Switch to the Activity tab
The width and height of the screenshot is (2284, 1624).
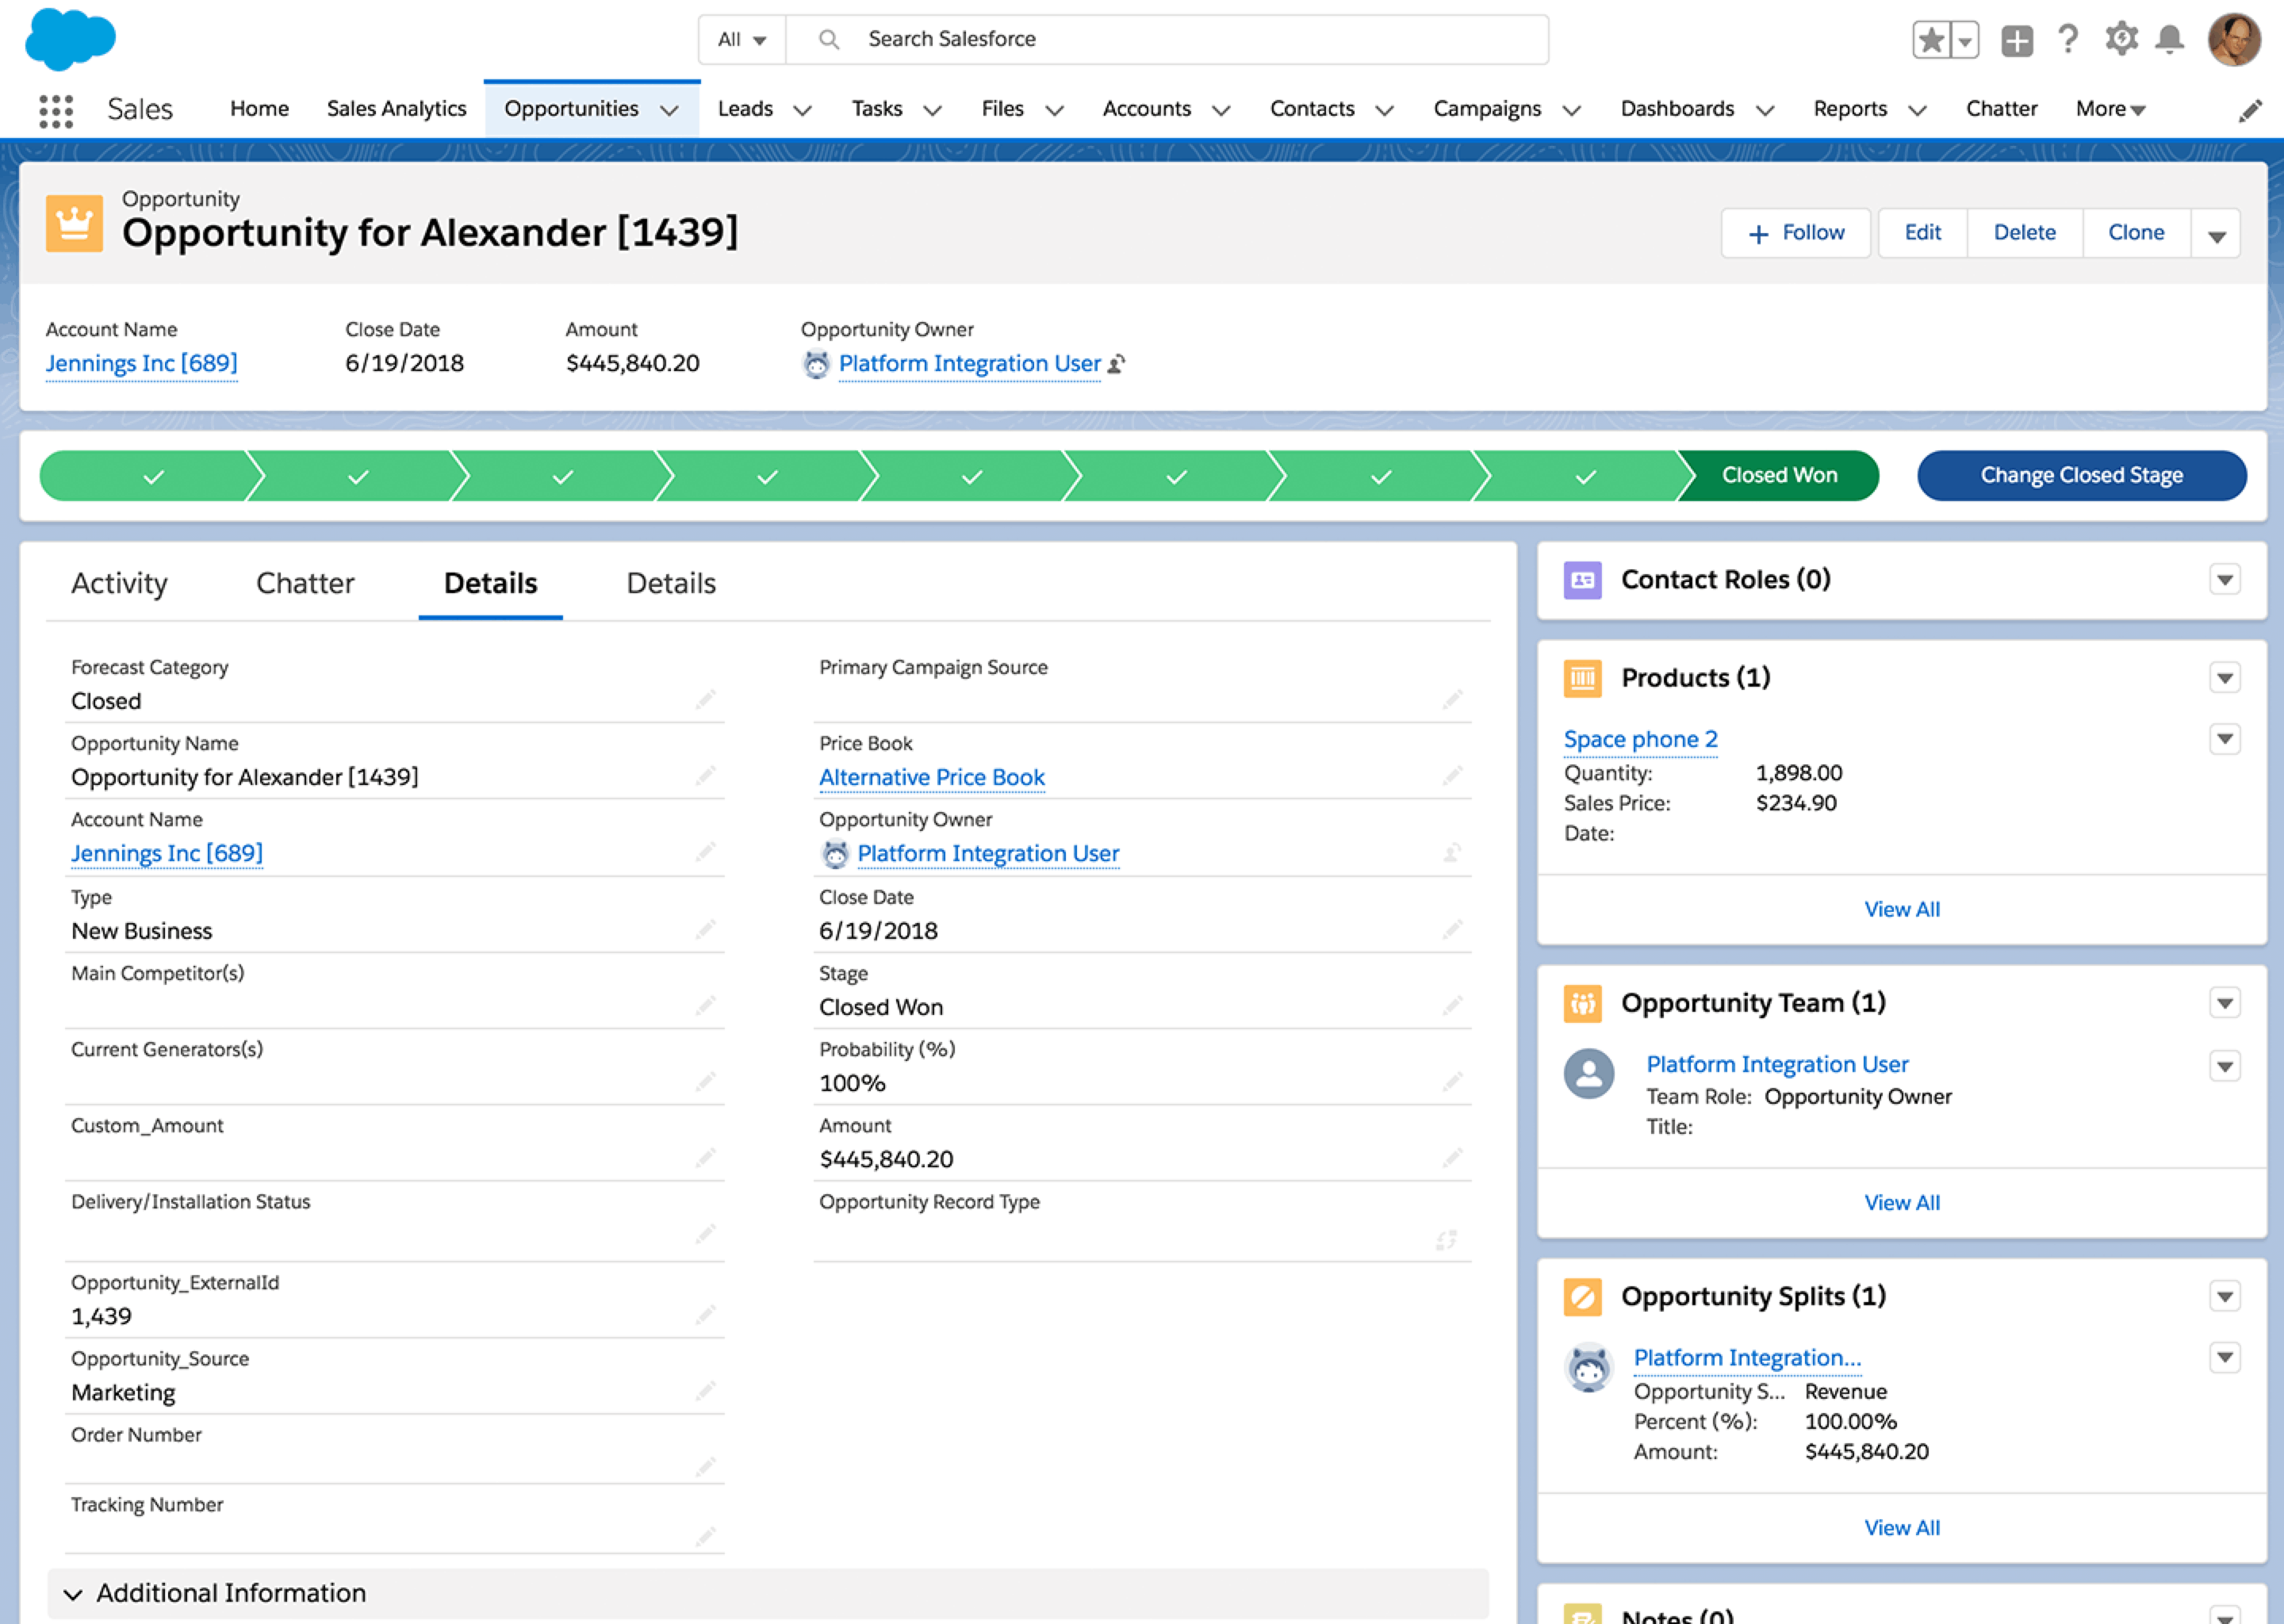119,583
